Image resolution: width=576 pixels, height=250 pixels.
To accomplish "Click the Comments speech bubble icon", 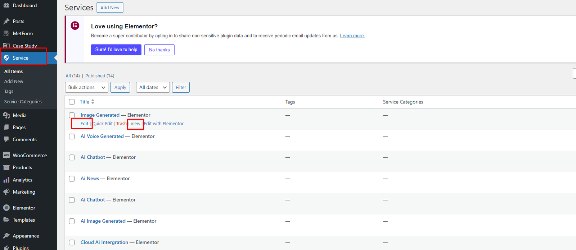I will 6,139.
